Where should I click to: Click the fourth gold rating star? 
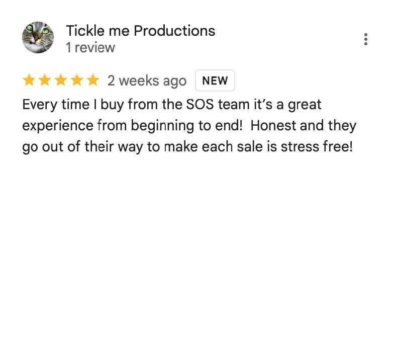tap(77, 80)
